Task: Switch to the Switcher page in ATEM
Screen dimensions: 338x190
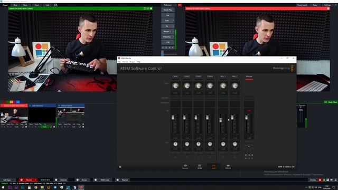Action: click(185, 166)
